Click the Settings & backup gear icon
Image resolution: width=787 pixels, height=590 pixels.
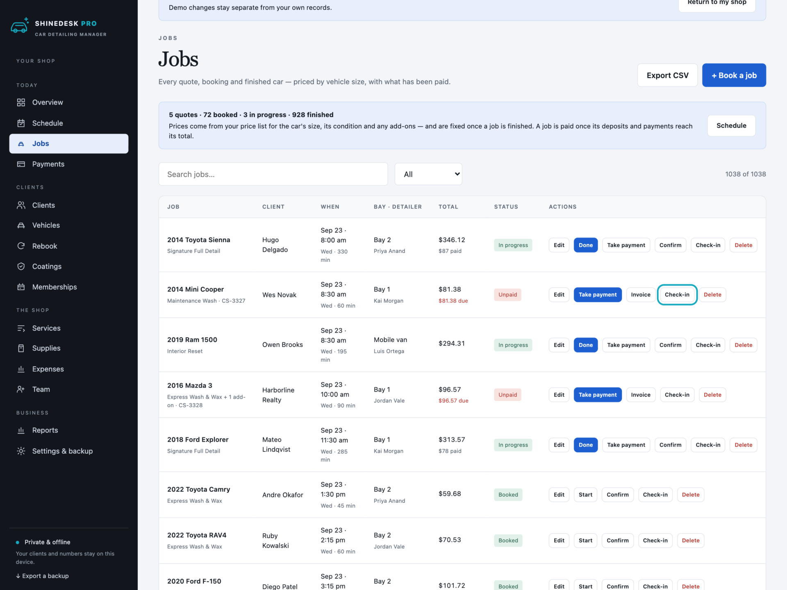21,451
